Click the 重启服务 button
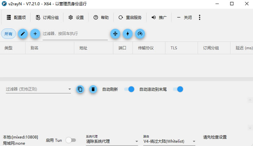 coord(130,17)
